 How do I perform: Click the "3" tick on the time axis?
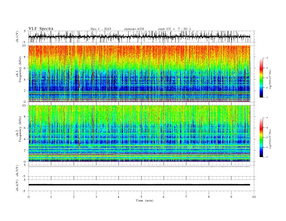96,197
